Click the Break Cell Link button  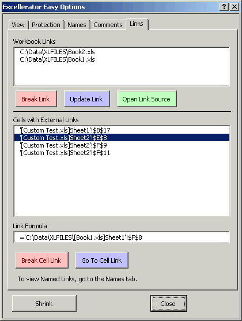(41, 260)
